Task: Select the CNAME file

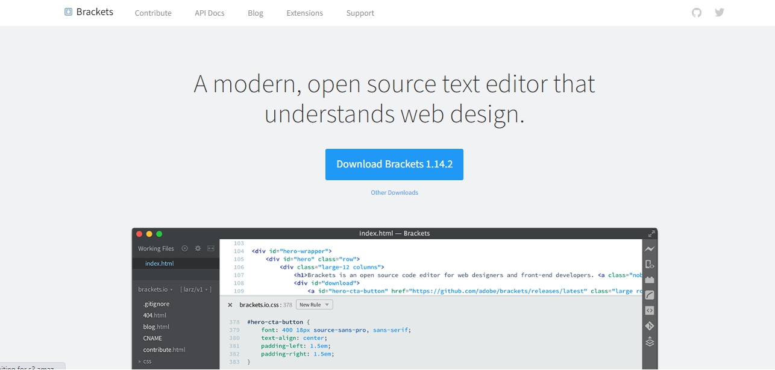Action: click(x=152, y=338)
